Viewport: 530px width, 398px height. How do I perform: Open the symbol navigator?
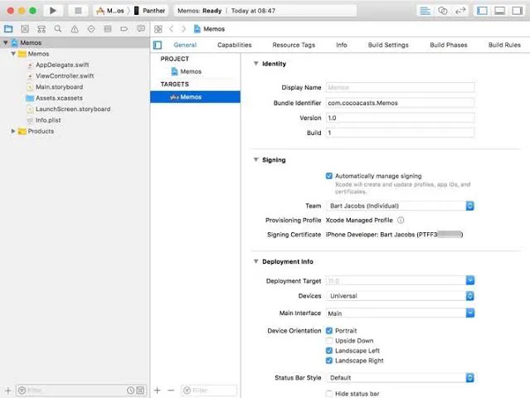(x=41, y=29)
